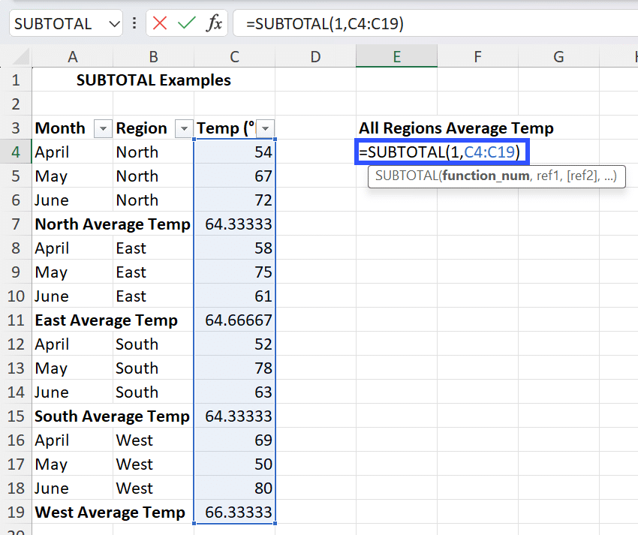
Task: Select the temperature 75 cell
Action: 234,272
